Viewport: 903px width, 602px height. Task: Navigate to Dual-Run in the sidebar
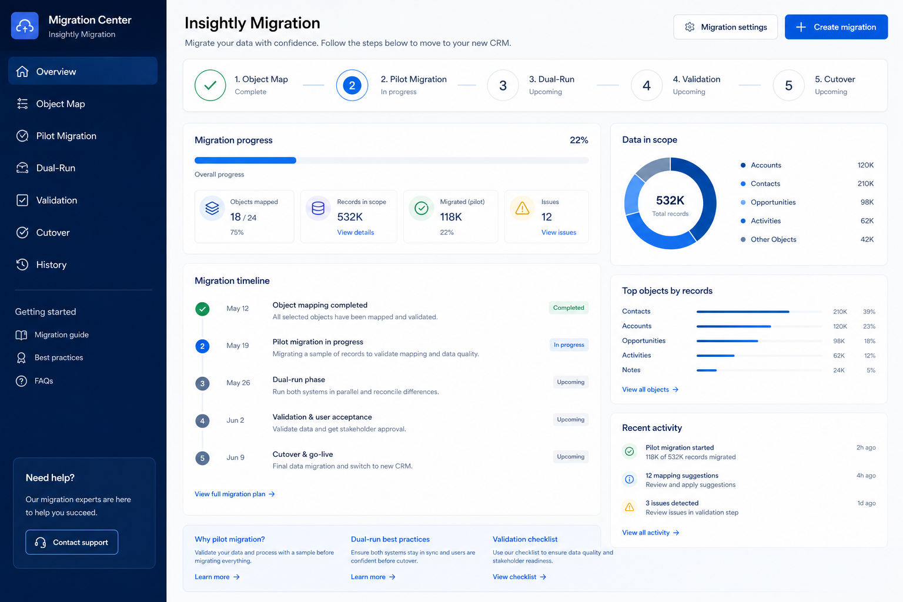pos(83,168)
